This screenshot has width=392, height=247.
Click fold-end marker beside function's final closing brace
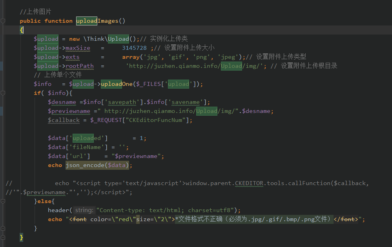pos(3,237)
